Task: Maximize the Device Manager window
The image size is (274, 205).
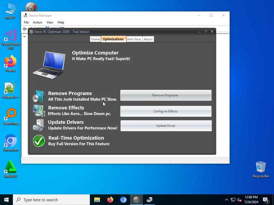Action: coord(211,15)
